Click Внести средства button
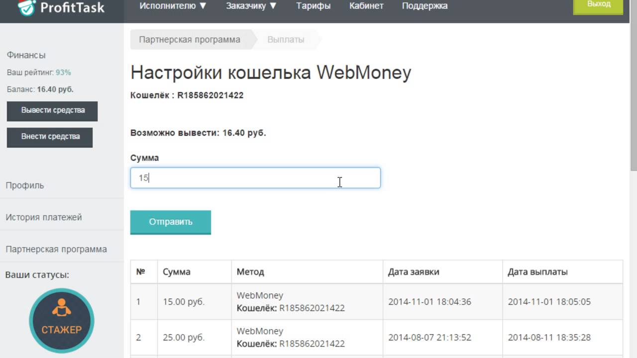 tap(50, 137)
